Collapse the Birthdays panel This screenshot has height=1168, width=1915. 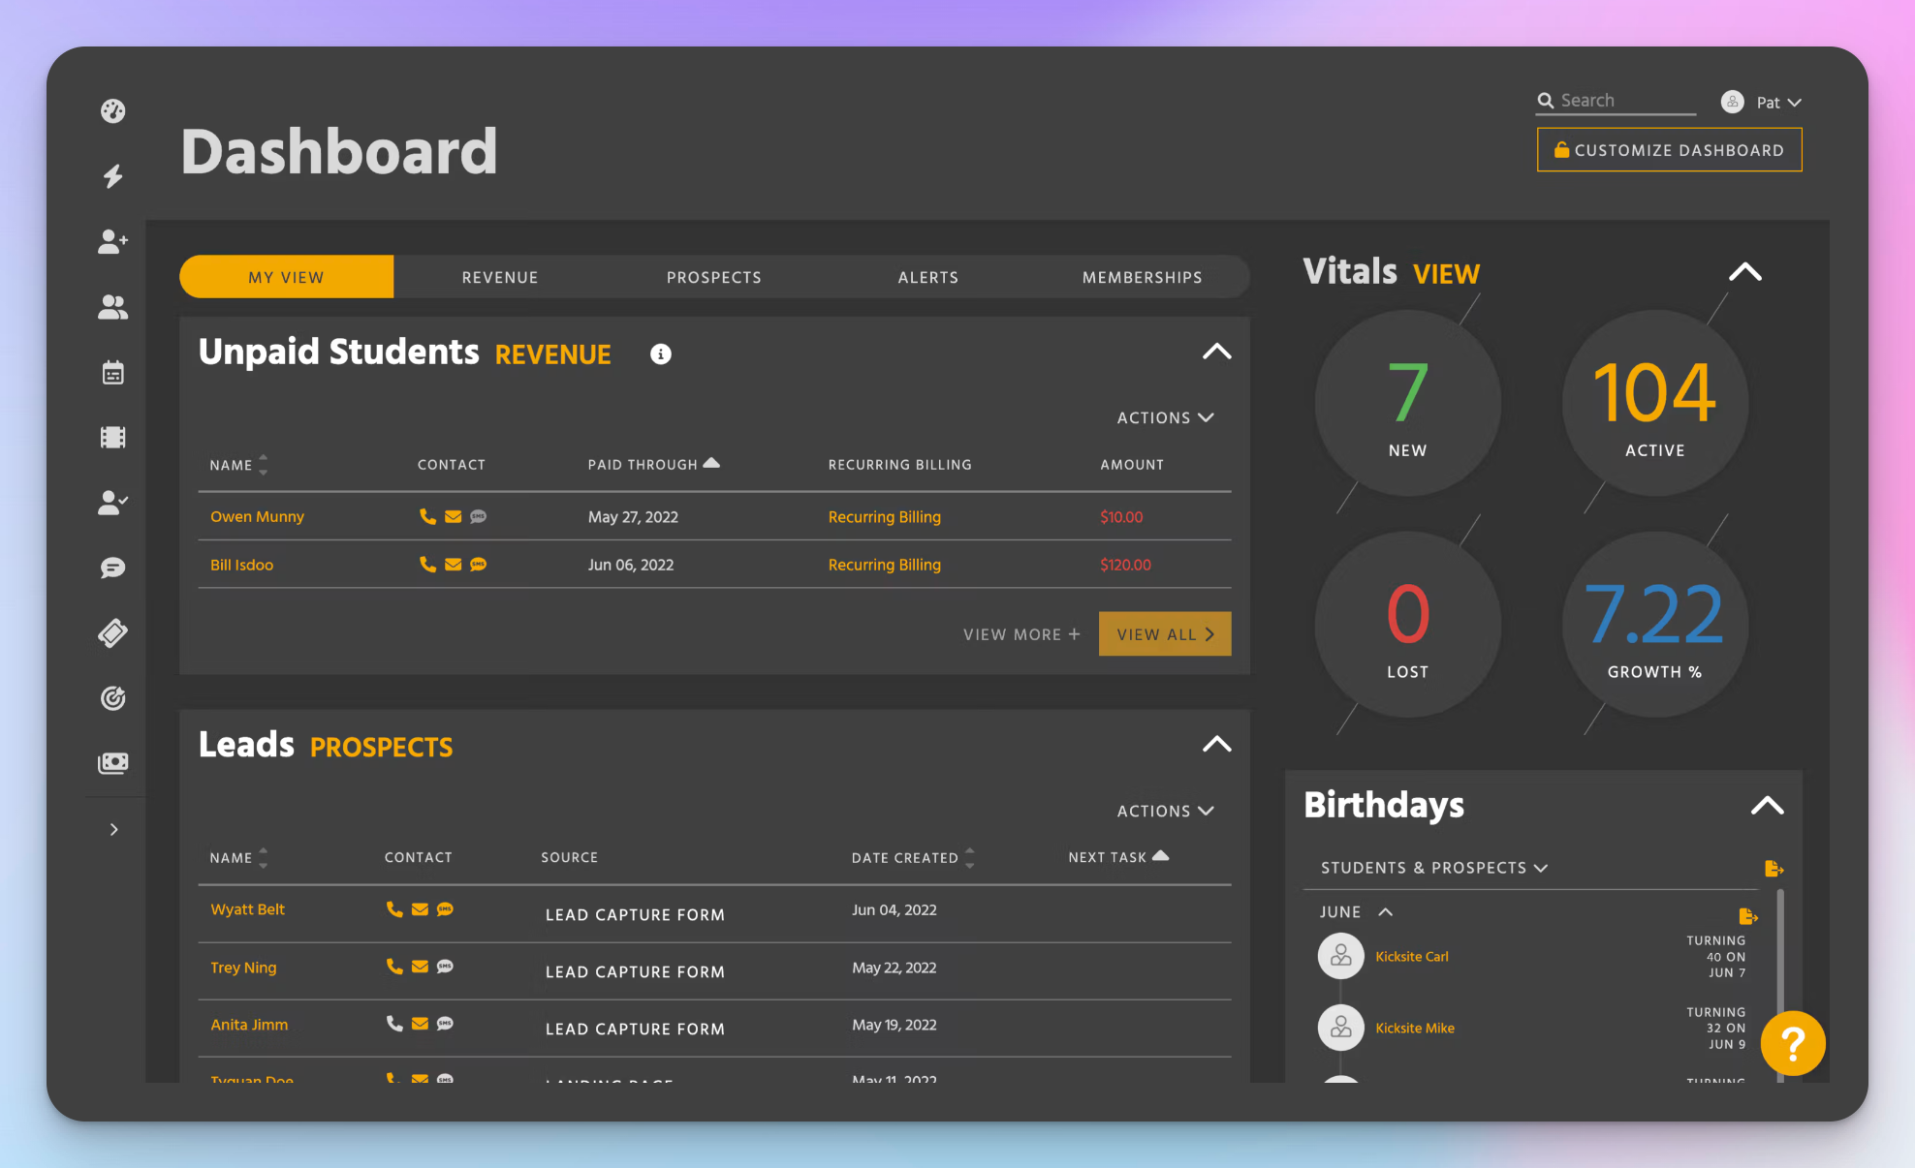(x=1768, y=806)
